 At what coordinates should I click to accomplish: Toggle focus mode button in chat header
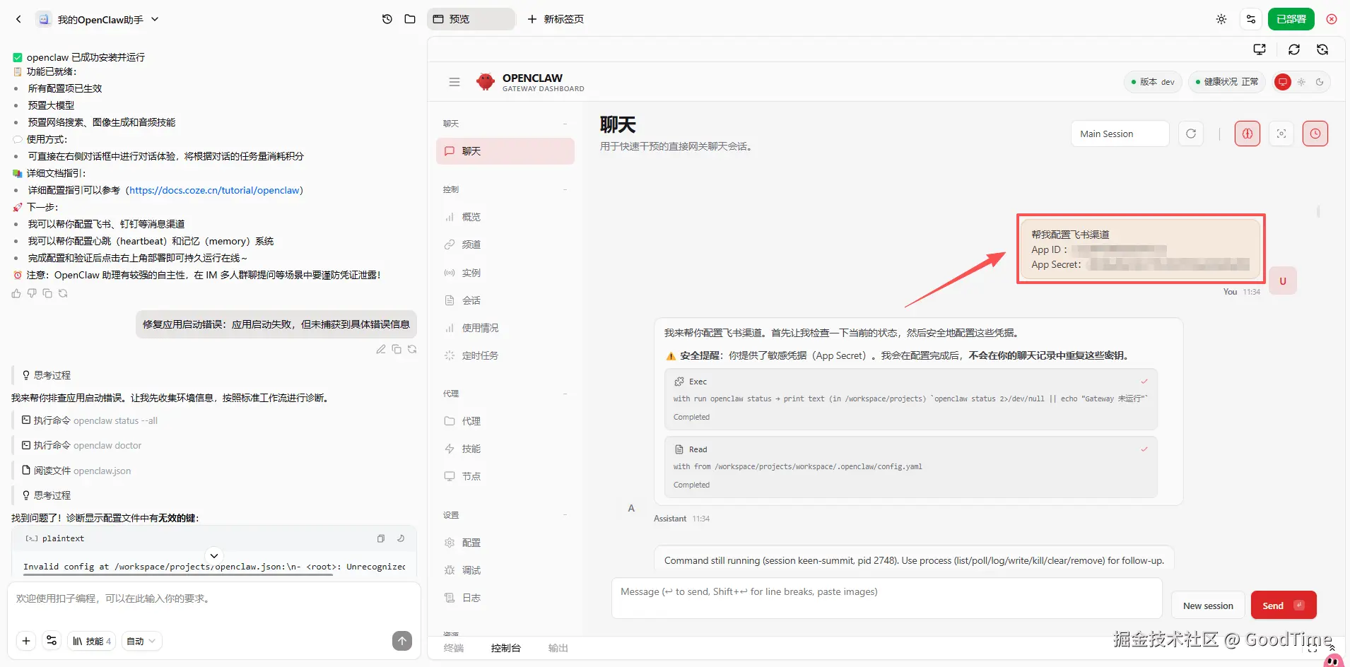1281,134
